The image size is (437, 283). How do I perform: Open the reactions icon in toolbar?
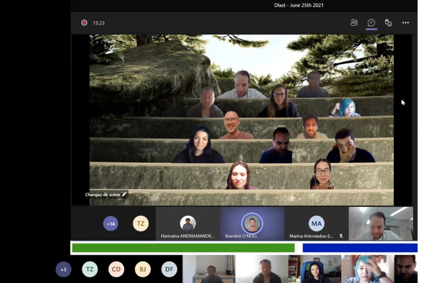(388, 23)
